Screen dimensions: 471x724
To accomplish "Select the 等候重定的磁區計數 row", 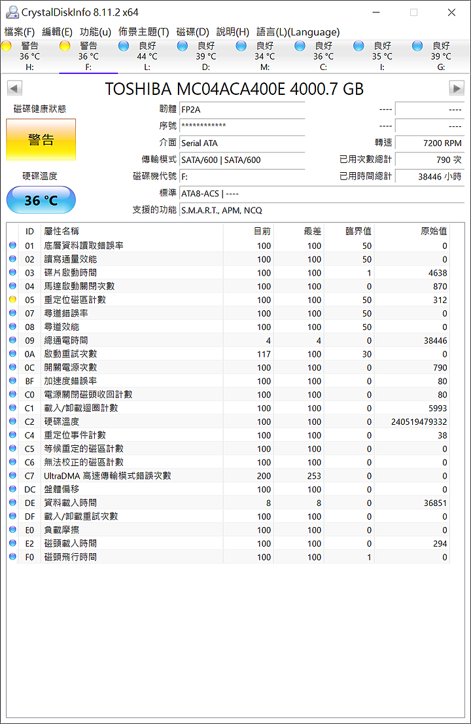I will click(x=229, y=449).
